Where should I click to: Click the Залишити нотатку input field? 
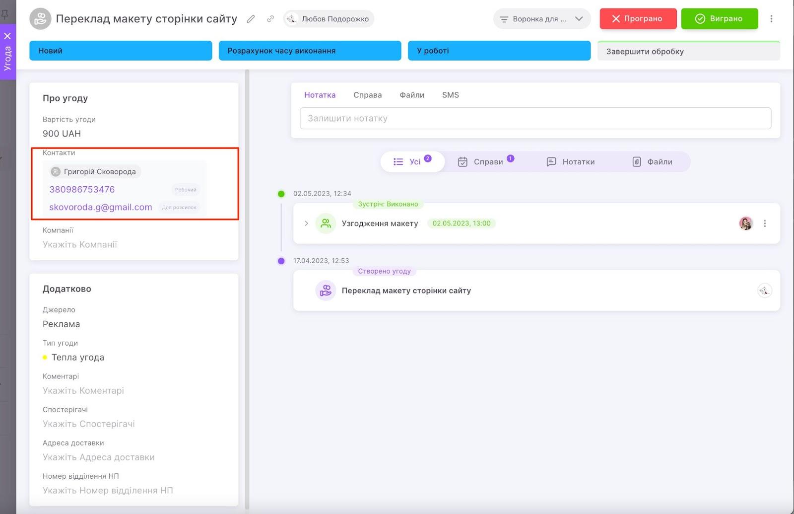pos(535,118)
